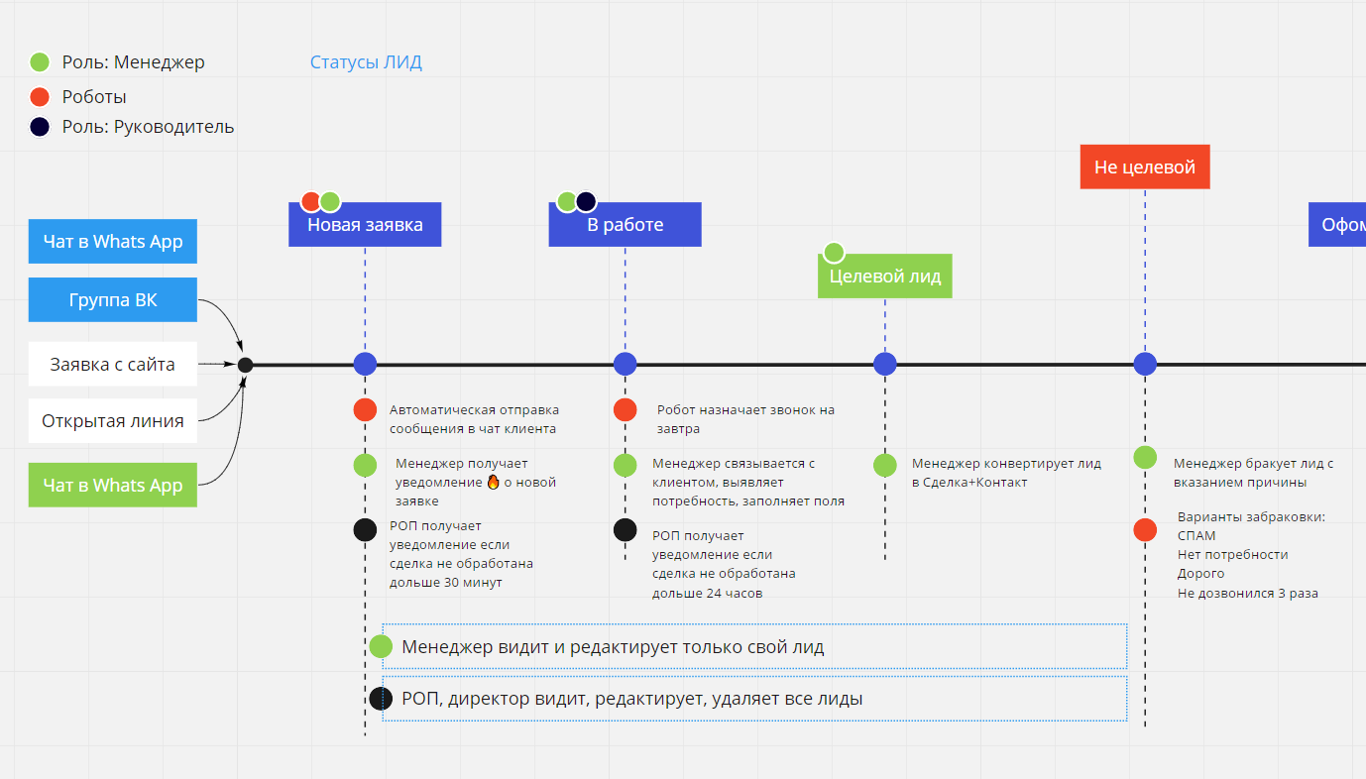Click text Менеджер получает уведомление о новой заявке
Screen dimensions: 1366x779
point(476,482)
